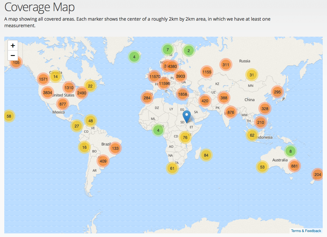Click the green 7 cluster marker
This screenshot has height=237, width=327.
point(167,50)
